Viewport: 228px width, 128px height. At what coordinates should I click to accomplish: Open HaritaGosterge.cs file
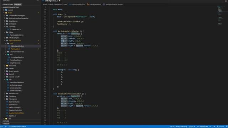pyautogui.click(x=15, y=107)
